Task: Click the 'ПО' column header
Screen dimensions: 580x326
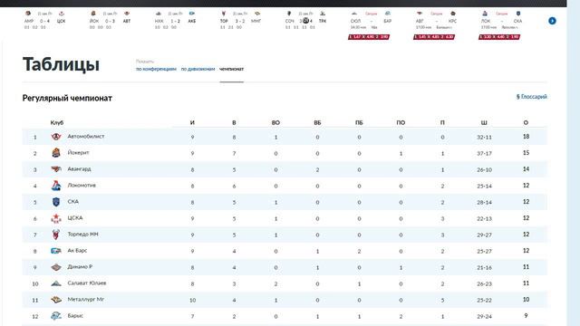Action: pos(401,123)
